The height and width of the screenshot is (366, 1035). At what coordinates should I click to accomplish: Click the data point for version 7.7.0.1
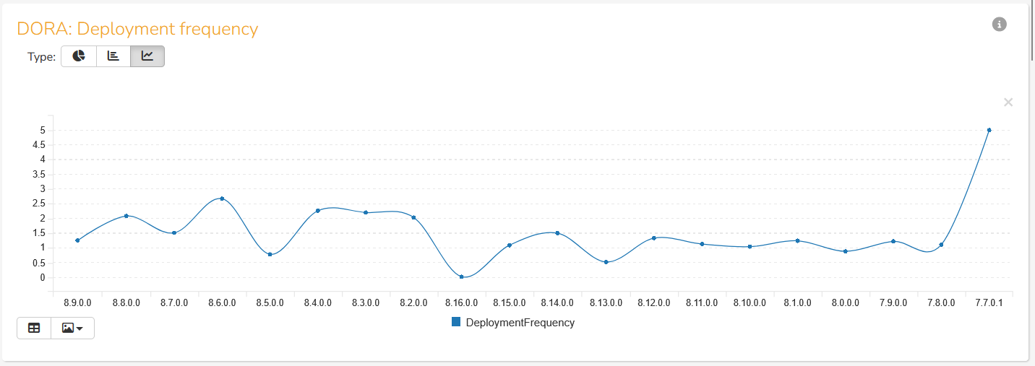click(x=989, y=130)
